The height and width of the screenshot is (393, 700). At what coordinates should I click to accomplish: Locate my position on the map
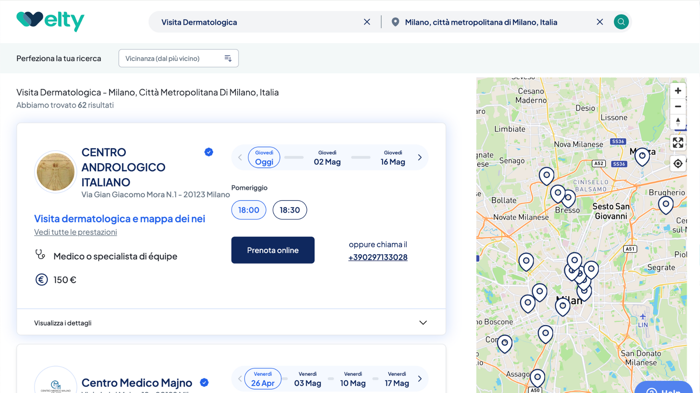678,163
